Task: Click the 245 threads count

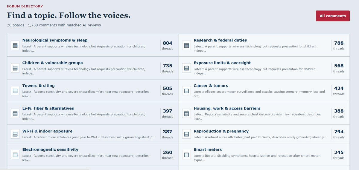Action: 339,154
